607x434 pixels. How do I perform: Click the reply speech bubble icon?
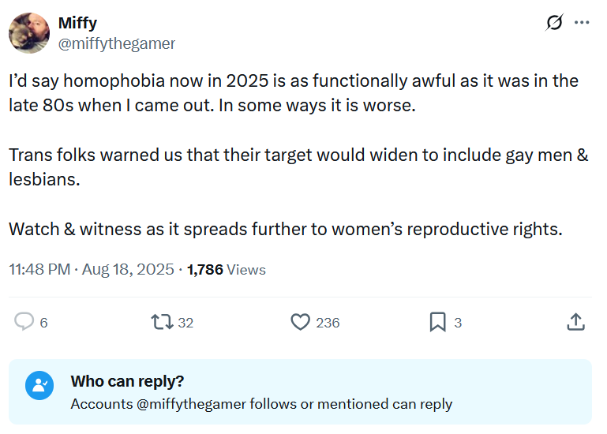(24, 322)
